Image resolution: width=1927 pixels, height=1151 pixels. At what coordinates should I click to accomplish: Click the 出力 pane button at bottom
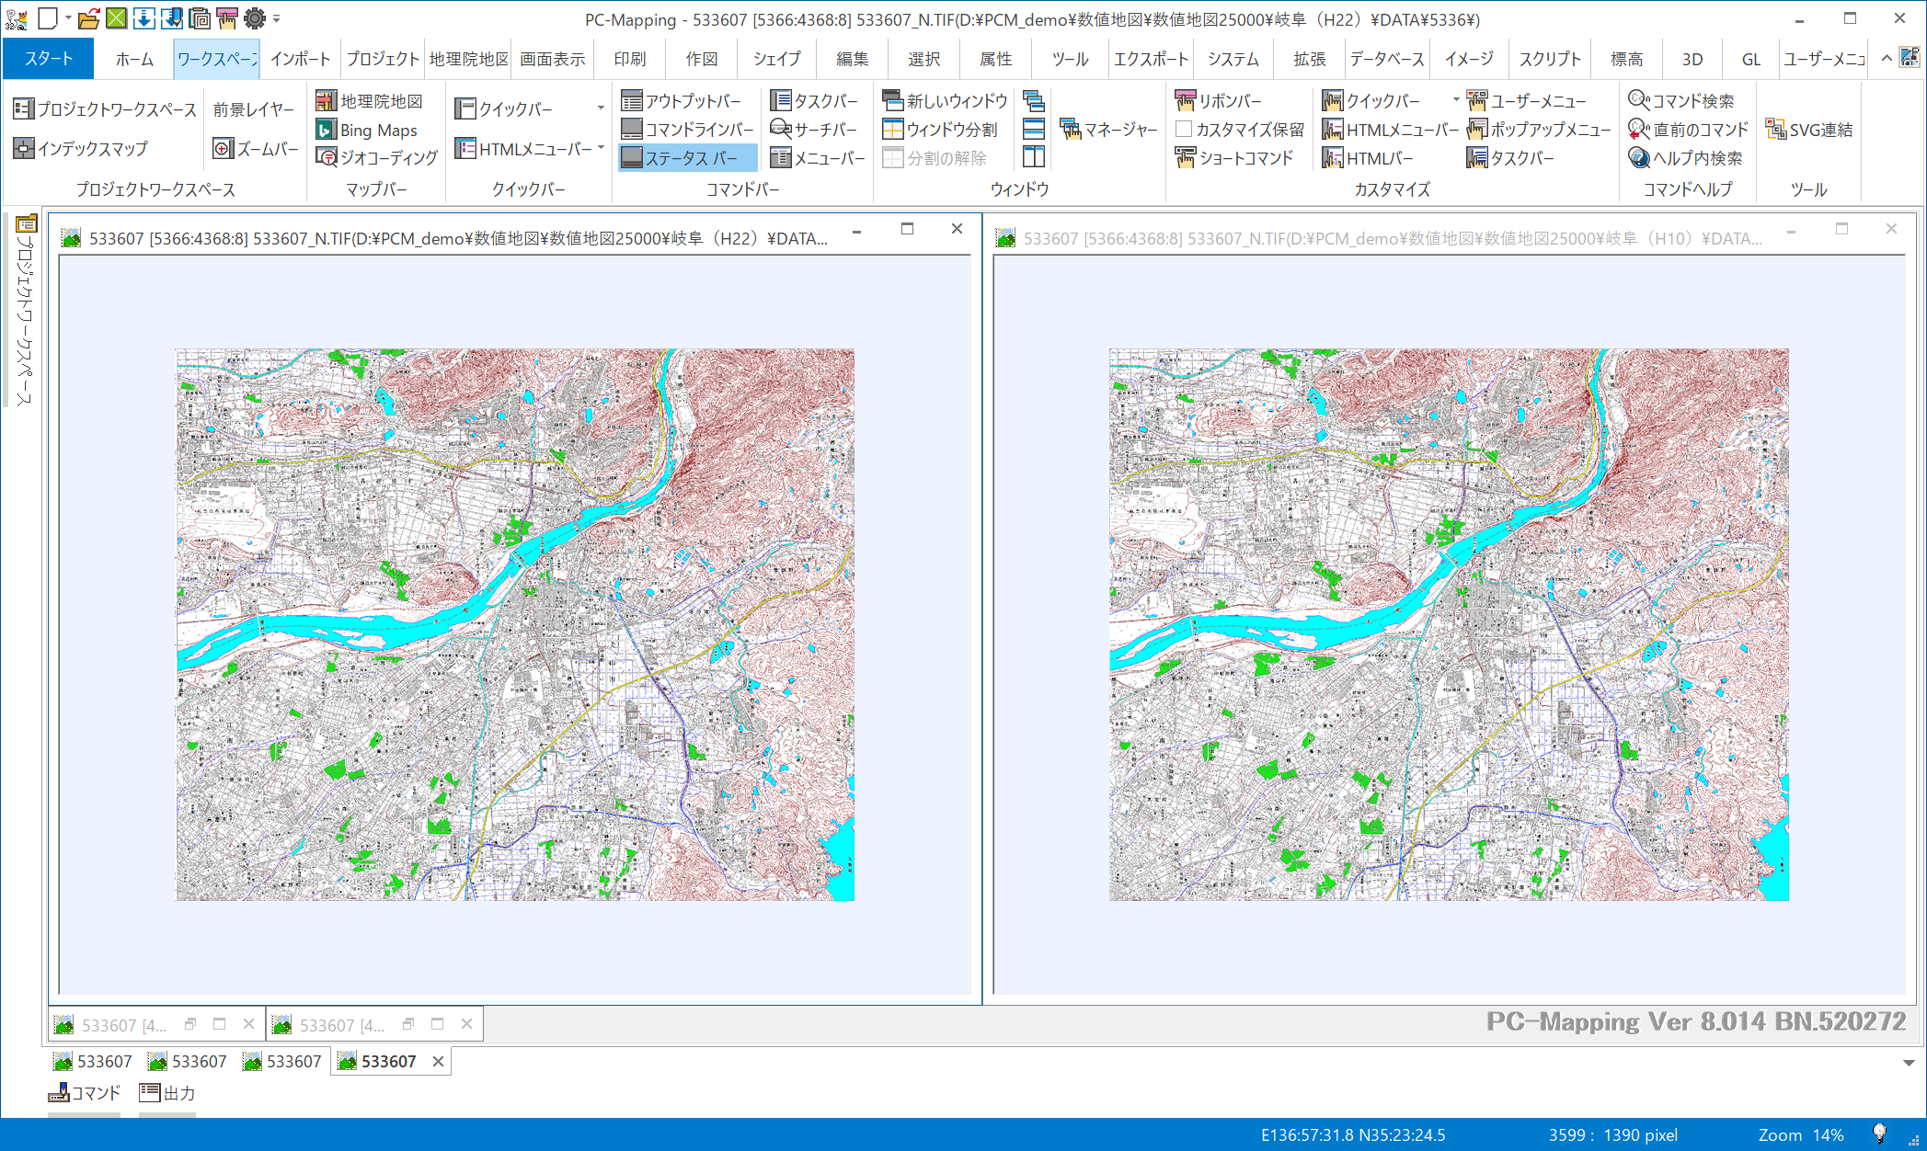(167, 1093)
